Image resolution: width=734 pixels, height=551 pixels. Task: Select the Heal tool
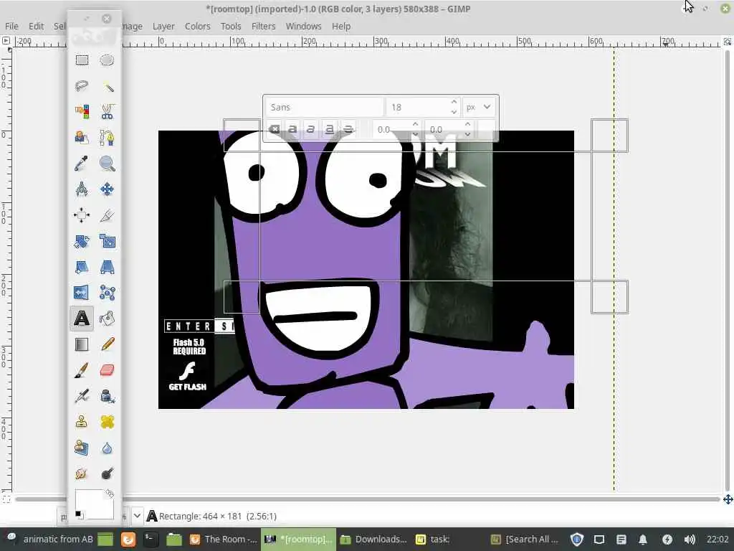pos(108,422)
